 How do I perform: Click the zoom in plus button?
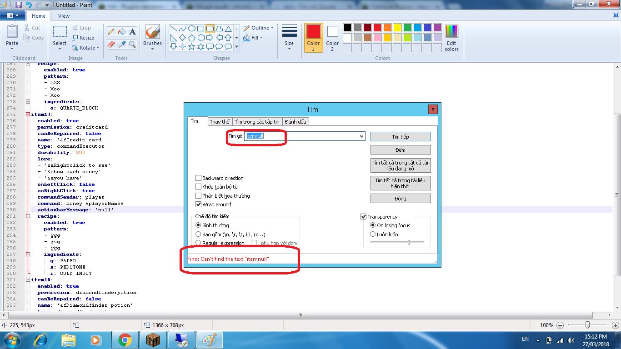tap(616, 325)
